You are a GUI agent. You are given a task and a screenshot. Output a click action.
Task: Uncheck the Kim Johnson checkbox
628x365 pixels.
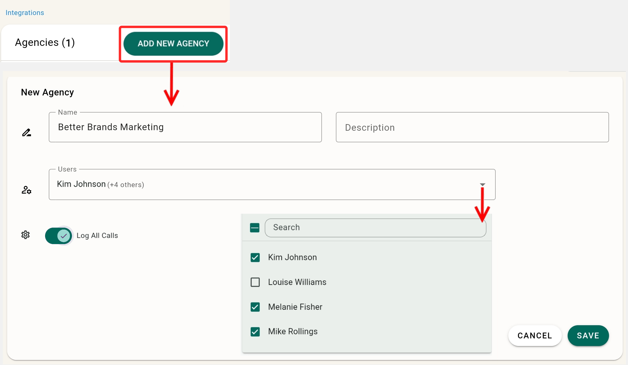[255, 257]
